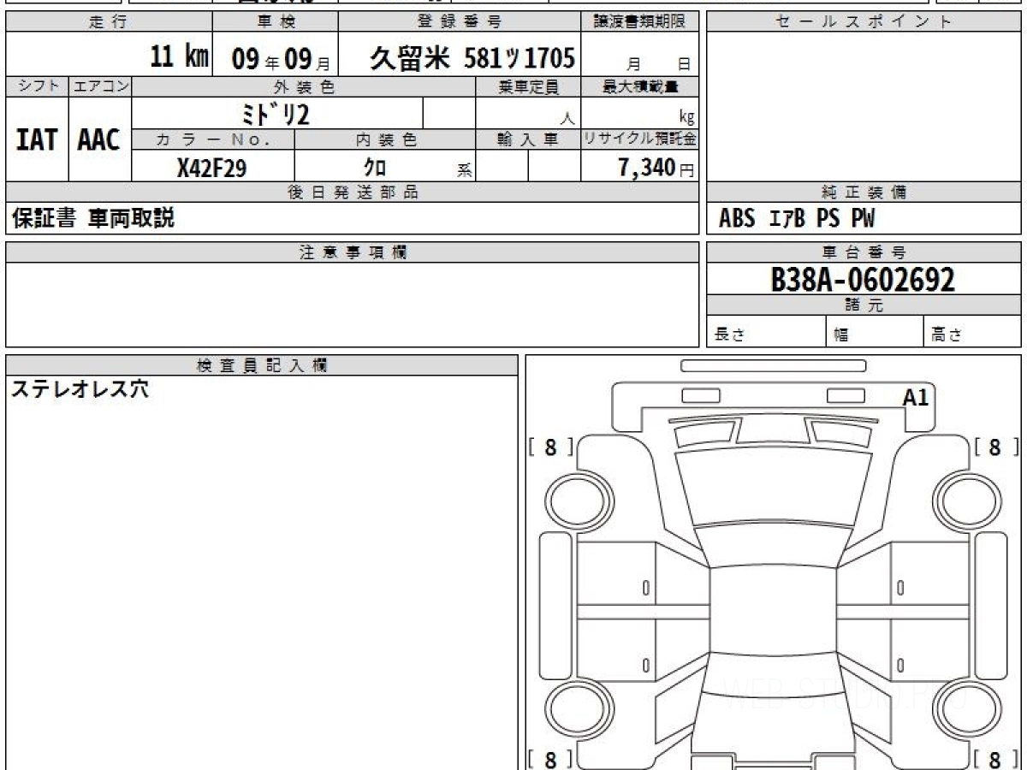Viewport: 1027px width, 770px height.
Task: Click the 検査員記入欄 header
Action: pyautogui.click(x=262, y=365)
